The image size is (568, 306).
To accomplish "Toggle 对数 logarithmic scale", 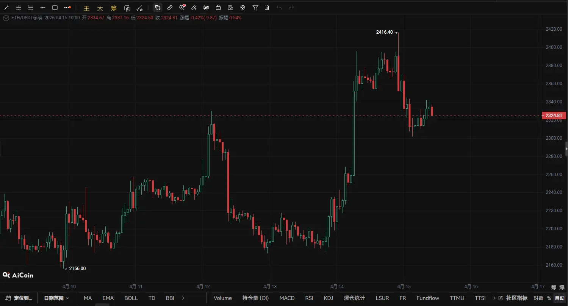I will pos(538,298).
